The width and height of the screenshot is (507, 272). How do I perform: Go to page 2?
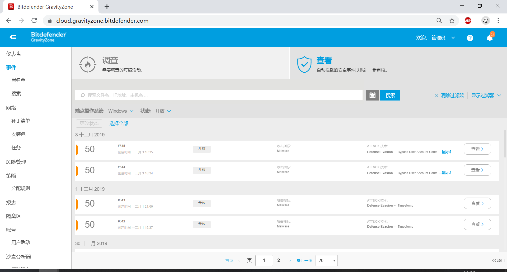click(x=279, y=260)
